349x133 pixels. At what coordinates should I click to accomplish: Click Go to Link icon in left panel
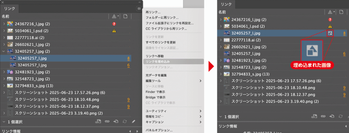coord(116,121)
